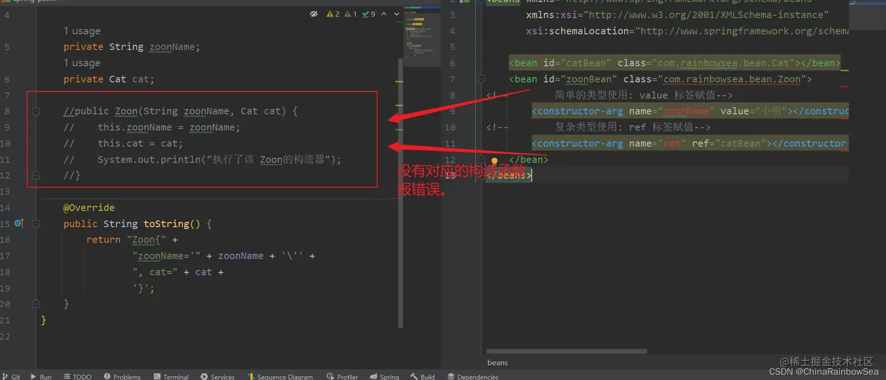Click the overriding-method gutter icon beside toString

pyautogui.click(x=19, y=223)
